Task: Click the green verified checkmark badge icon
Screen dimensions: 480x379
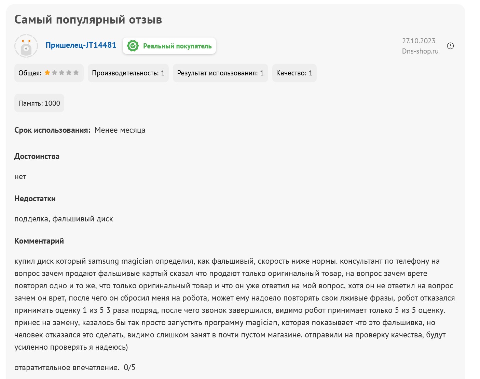Action: 133,46
